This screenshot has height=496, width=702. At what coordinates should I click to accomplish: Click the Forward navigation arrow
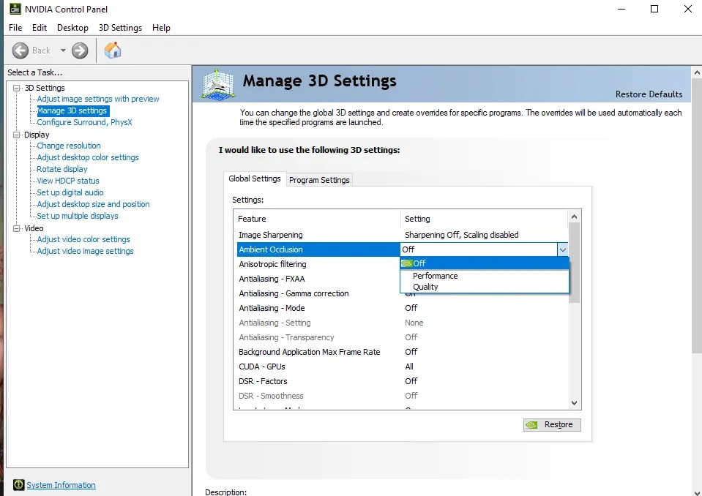click(78, 50)
